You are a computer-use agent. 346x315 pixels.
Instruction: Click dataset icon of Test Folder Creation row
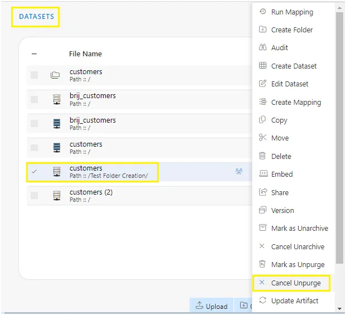tap(57, 172)
